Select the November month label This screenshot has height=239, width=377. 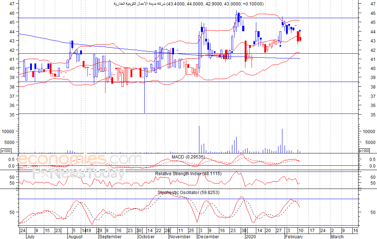coord(180,236)
